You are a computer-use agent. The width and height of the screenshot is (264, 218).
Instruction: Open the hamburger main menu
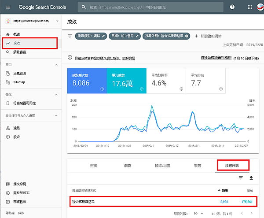point(7,7)
